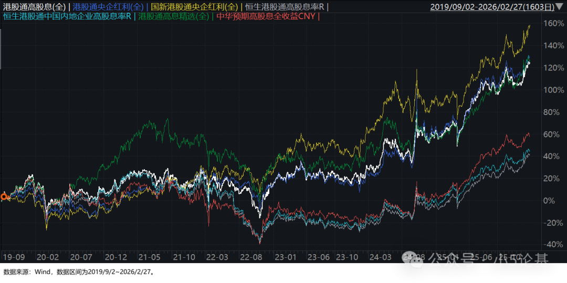Toggle the 港股通央企红利(全) series legend
This screenshot has height=283, width=567.
tap(108, 7)
